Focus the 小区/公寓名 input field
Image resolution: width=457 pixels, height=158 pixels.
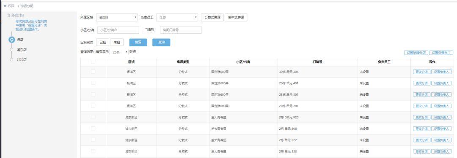tap(118, 29)
